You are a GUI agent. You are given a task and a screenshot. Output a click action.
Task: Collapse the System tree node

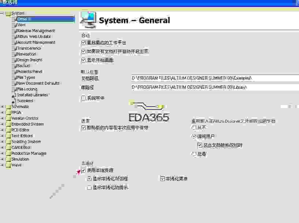point(2,13)
